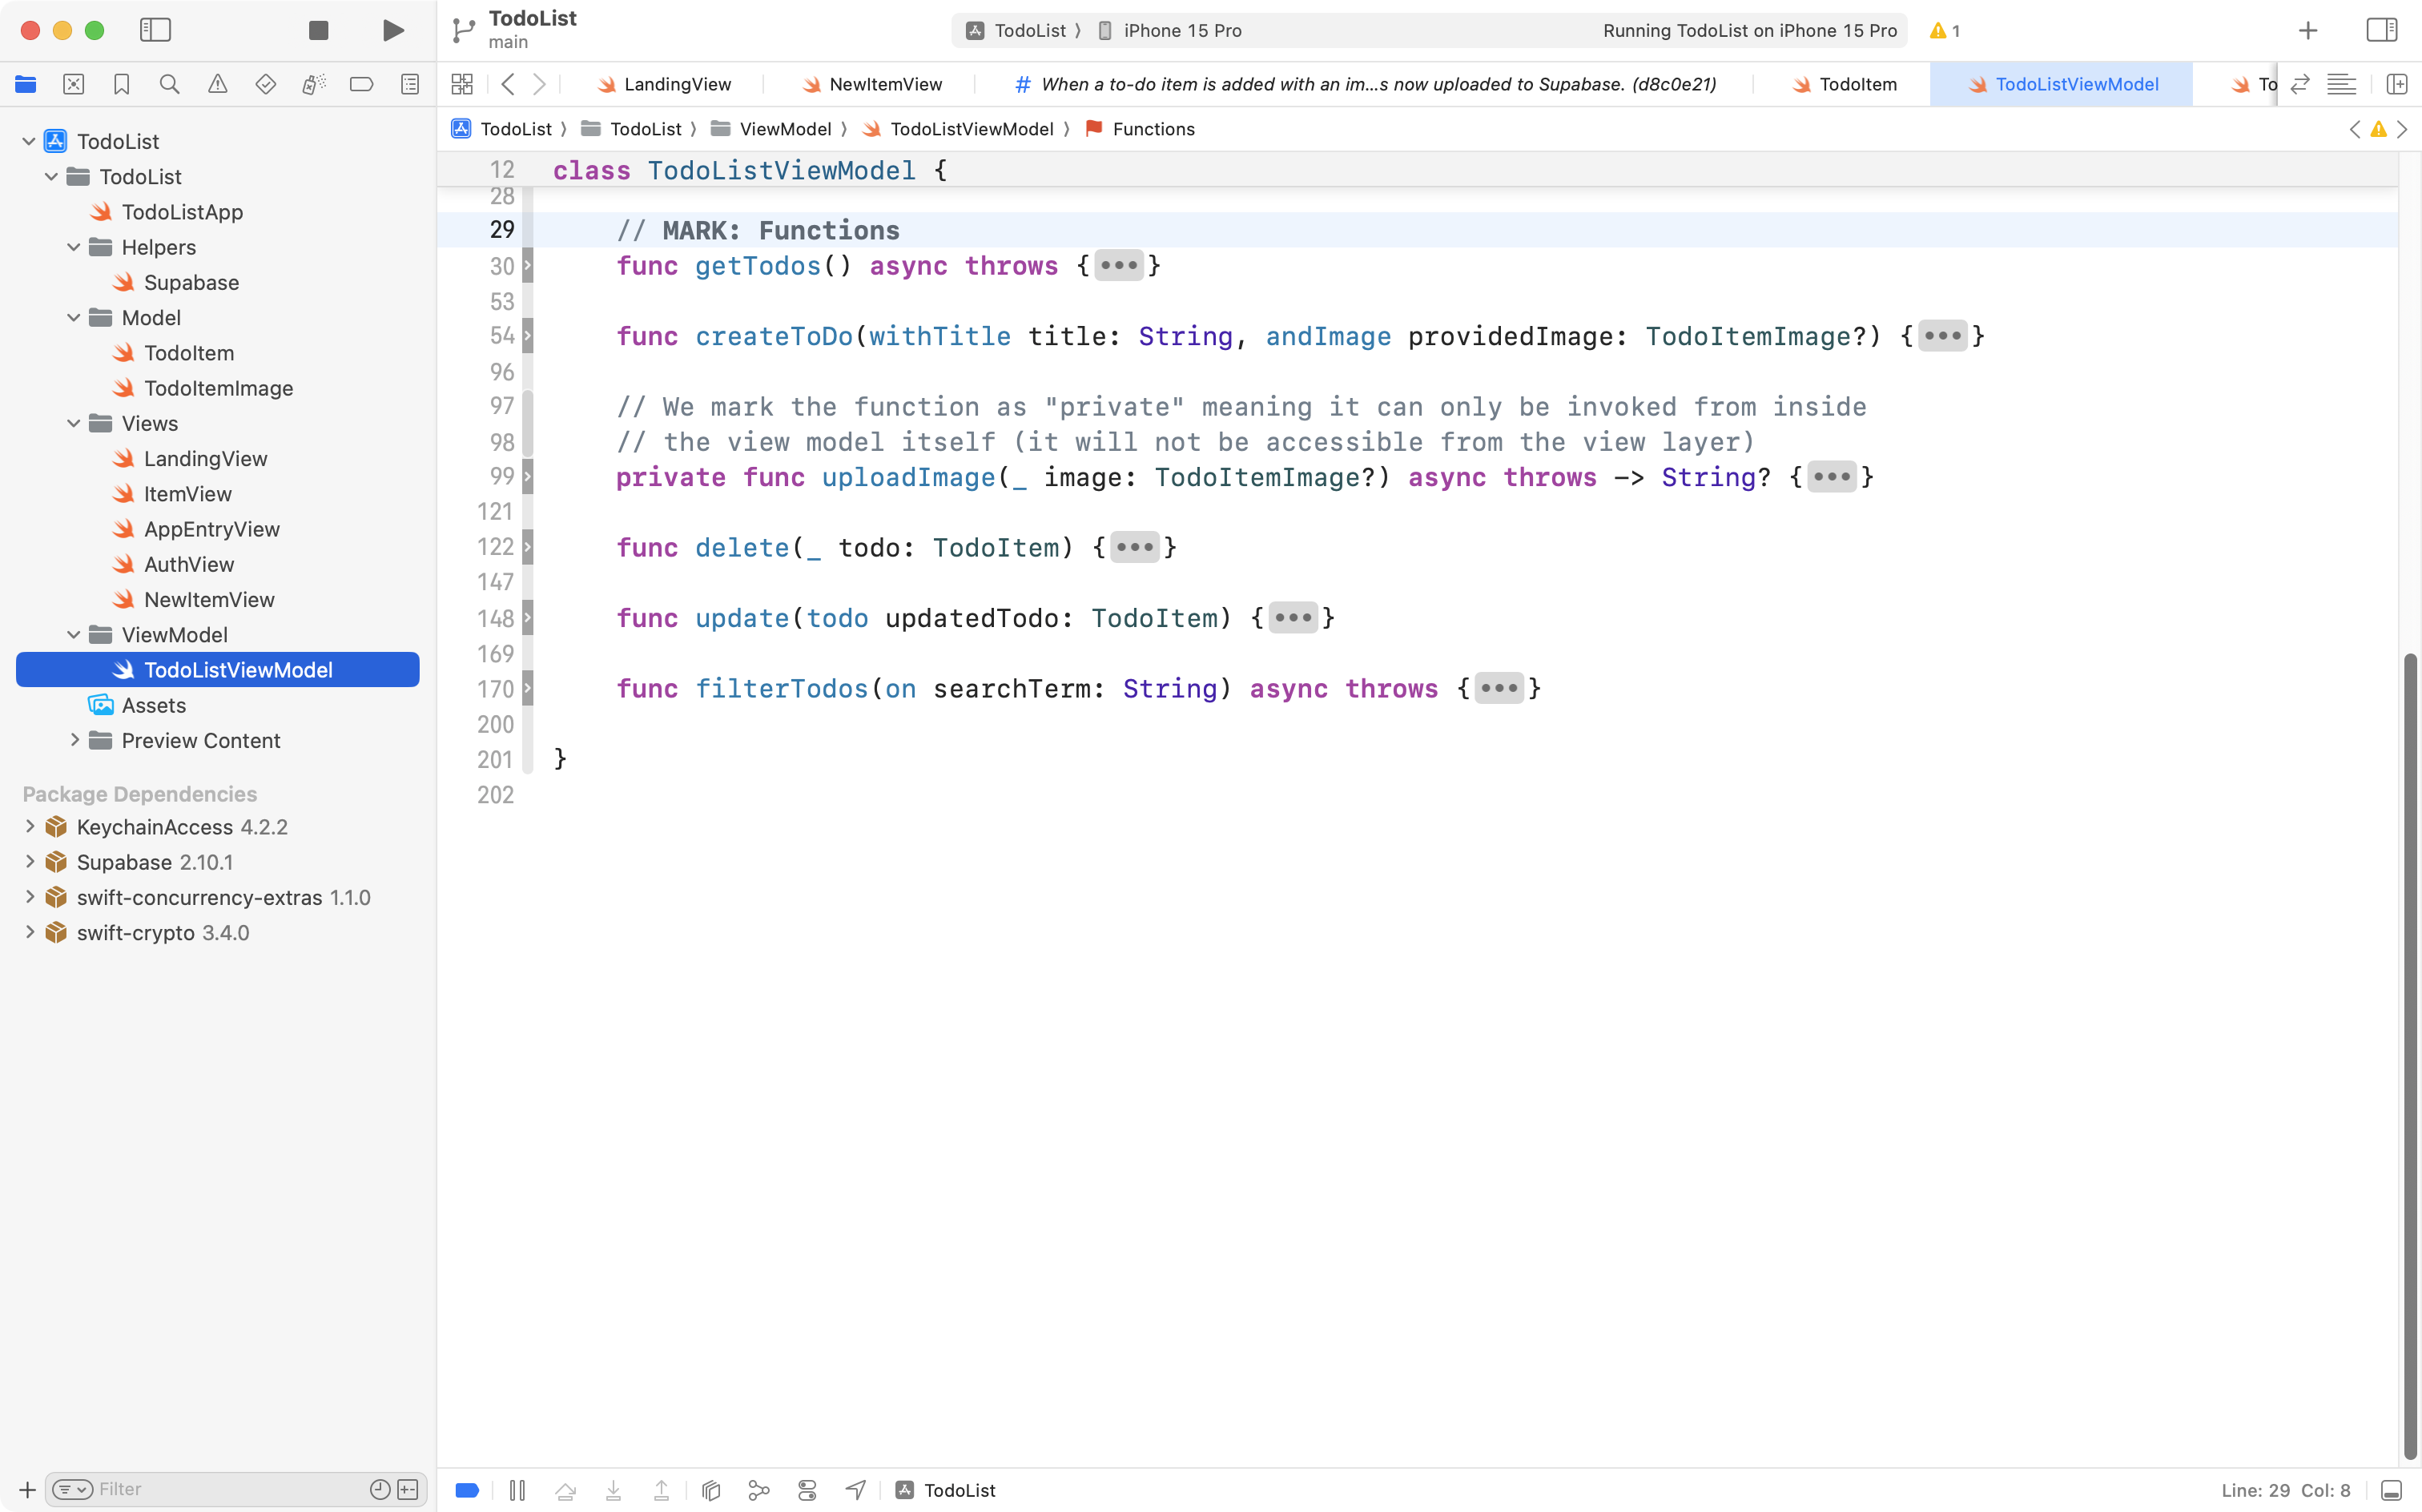
Task: Click the Debug Memory Graph icon in debug bar
Action: [759, 1490]
